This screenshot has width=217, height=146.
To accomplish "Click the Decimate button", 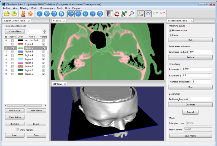I will (190, 105).
